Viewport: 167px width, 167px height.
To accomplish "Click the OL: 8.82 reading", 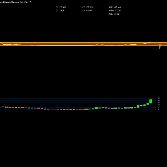I will pos(114,14).
